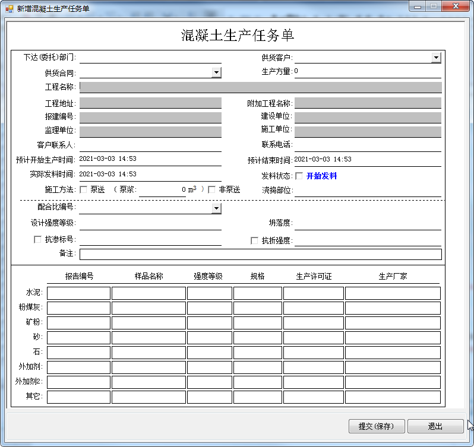The width and height of the screenshot is (474, 447).
Task: Click the 水泥 报告编号 cell
Action: click(79, 293)
